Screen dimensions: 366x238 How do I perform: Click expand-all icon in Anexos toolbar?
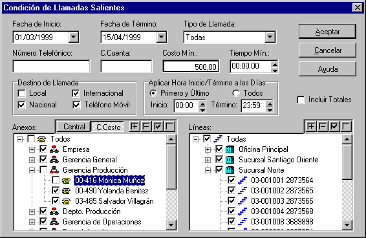tap(135, 127)
